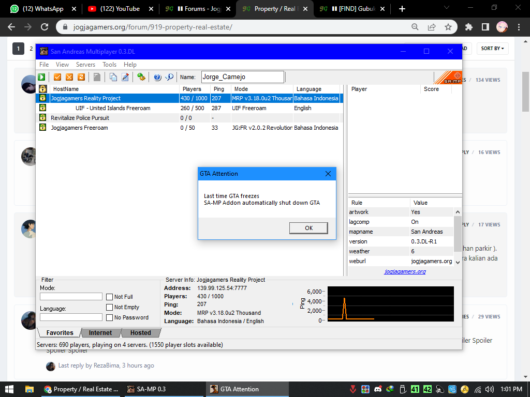Click the blue Help question mark icon
530x397 pixels.
pos(157,77)
